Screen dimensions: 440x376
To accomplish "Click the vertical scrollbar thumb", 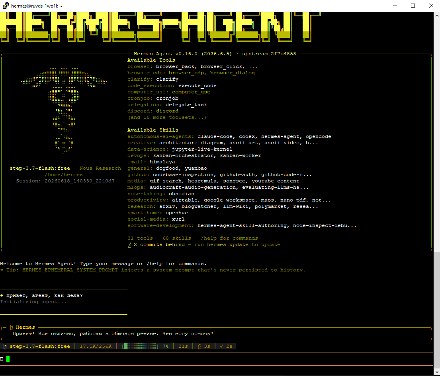I will [x=437, y=310].
